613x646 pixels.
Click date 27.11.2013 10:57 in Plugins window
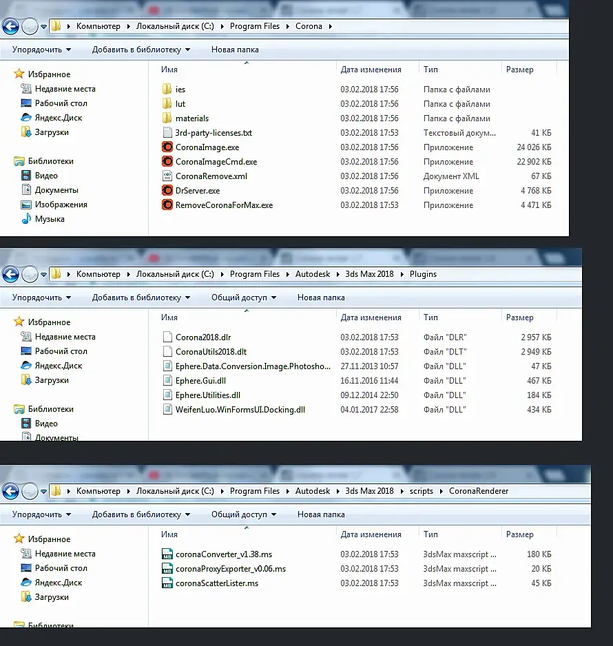[369, 366]
